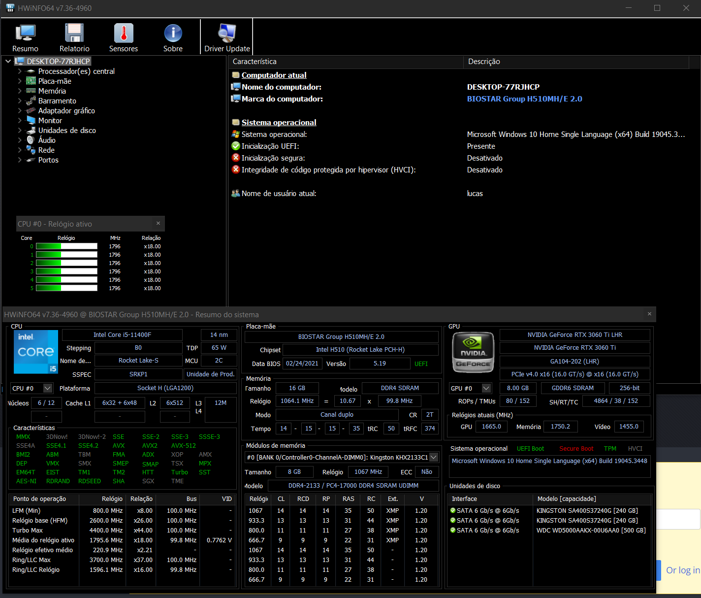Image resolution: width=701 pixels, height=598 pixels.
Task: Click the Intel Core i5 logo
Action: point(36,352)
